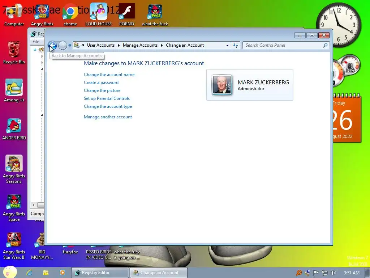The image size is (370, 278).
Task: Open Windows Media Player taskbar icon
Action: (62, 273)
